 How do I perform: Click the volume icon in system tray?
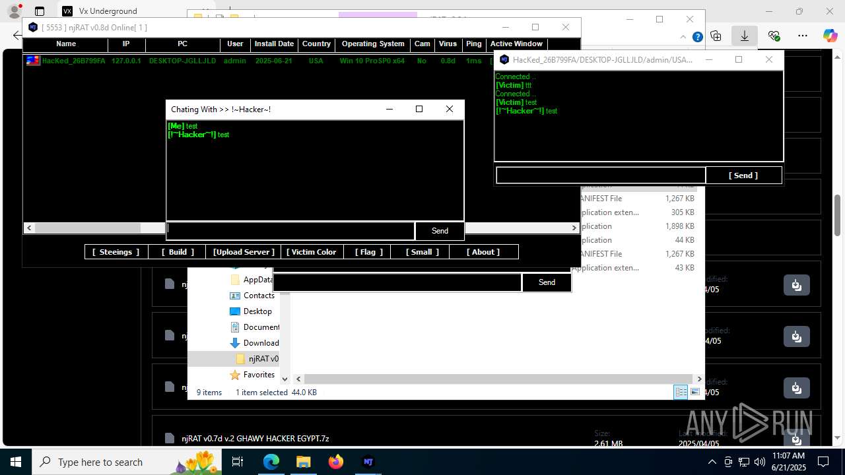pyautogui.click(x=760, y=462)
